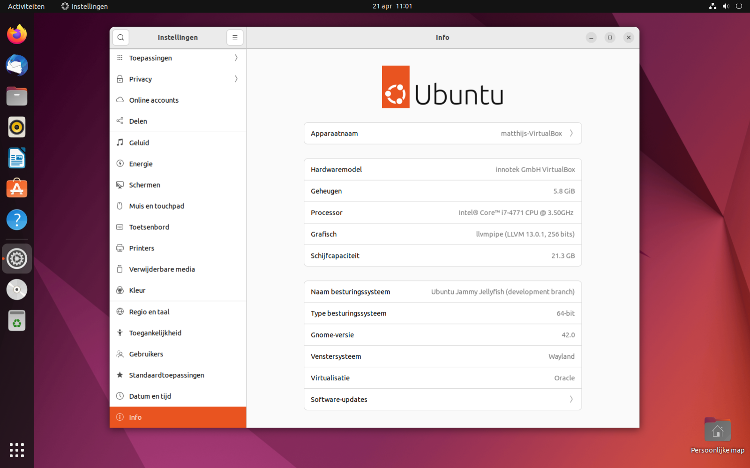Open Rhythmbox music player in dock
This screenshot has height=468, width=750.
tap(17, 127)
